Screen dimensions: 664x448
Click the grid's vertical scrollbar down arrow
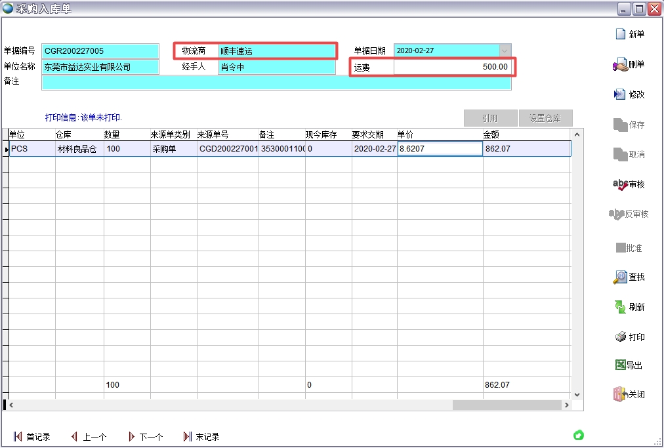(577, 394)
